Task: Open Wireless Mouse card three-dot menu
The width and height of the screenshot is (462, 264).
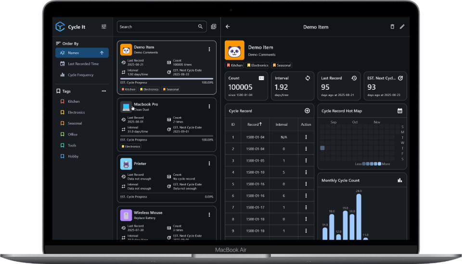Action: pyautogui.click(x=209, y=215)
